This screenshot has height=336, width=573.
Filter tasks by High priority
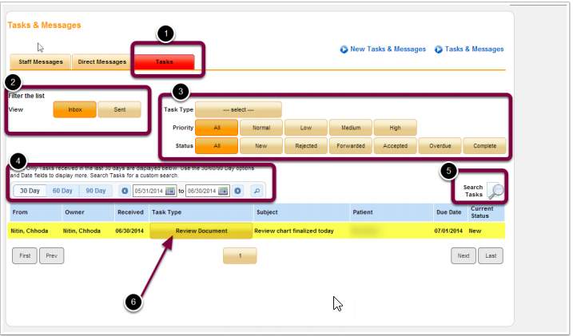click(x=394, y=128)
